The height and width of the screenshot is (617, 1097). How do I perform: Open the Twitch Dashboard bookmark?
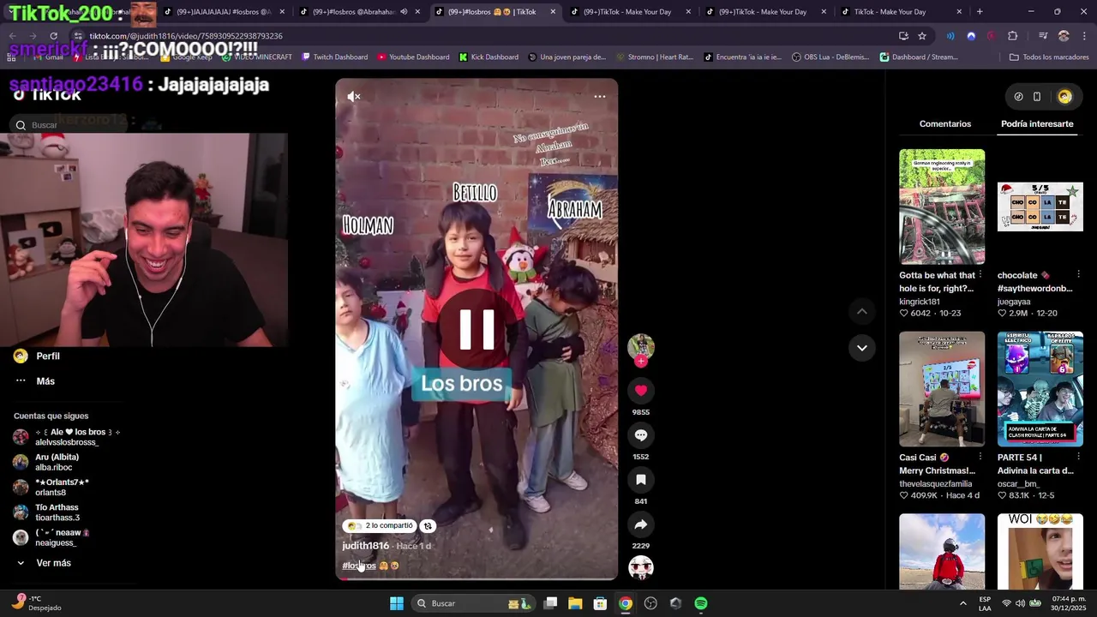click(334, 57)
